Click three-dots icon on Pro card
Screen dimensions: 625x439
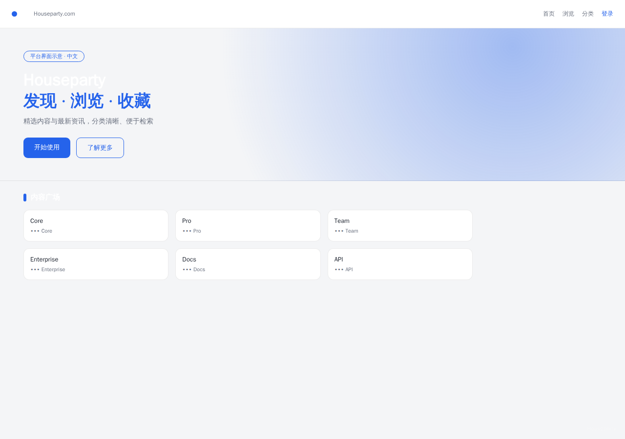pyautogui.click(x=187, y=231)
